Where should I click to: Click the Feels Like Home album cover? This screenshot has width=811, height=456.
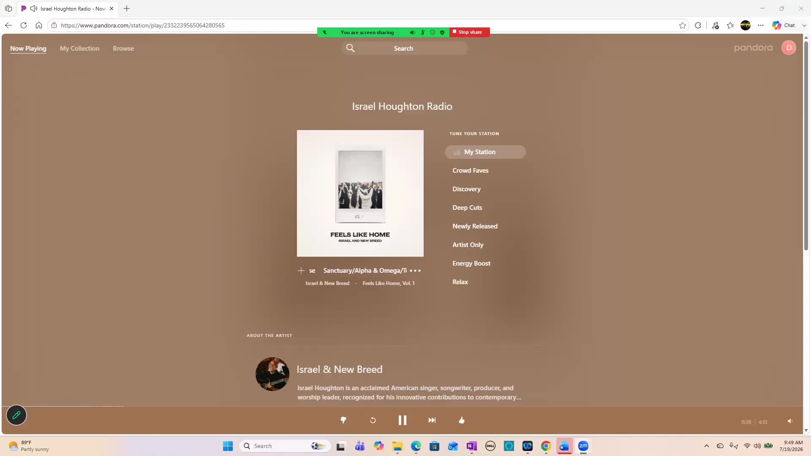coord(360,193)
